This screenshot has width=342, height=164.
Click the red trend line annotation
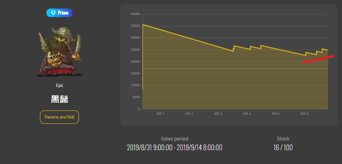pyautogui.click(x=318, y=60)
